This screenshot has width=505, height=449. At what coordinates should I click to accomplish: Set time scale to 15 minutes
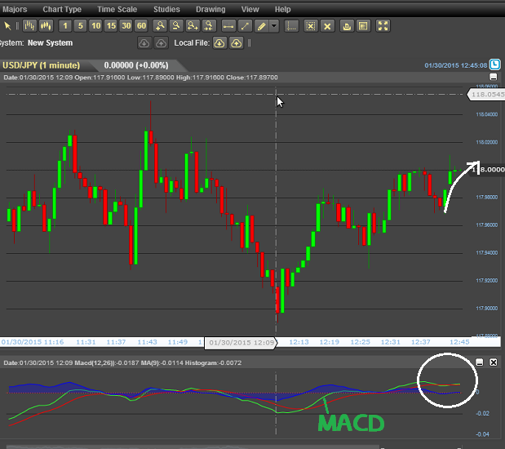point(111,26)
